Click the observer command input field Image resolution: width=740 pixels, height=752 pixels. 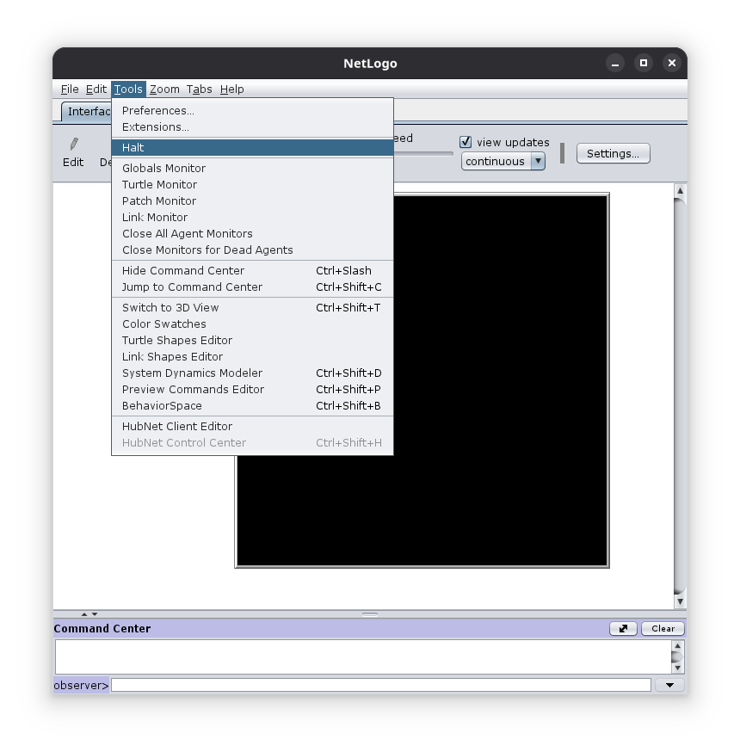(x=380, y=685)
